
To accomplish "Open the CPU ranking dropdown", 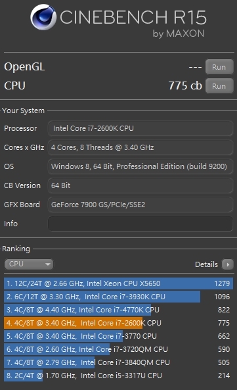I will pos(29,264).
